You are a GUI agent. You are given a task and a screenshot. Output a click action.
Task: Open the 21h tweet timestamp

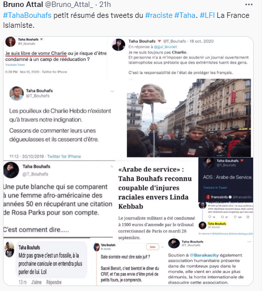click(x=105, y=4)
